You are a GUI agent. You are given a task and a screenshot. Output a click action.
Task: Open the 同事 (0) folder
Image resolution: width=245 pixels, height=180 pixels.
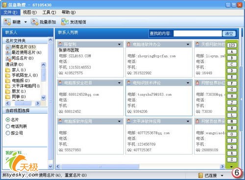[x=16, y=97]
